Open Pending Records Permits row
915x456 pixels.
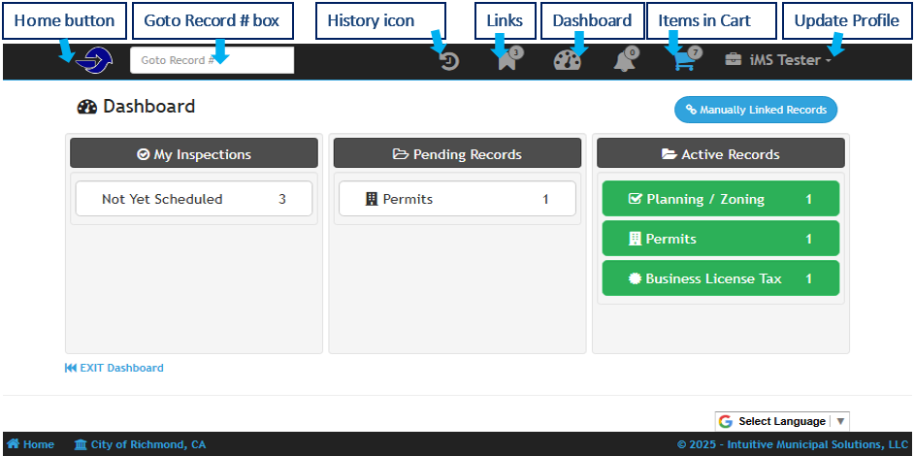[x=457, y=199]
